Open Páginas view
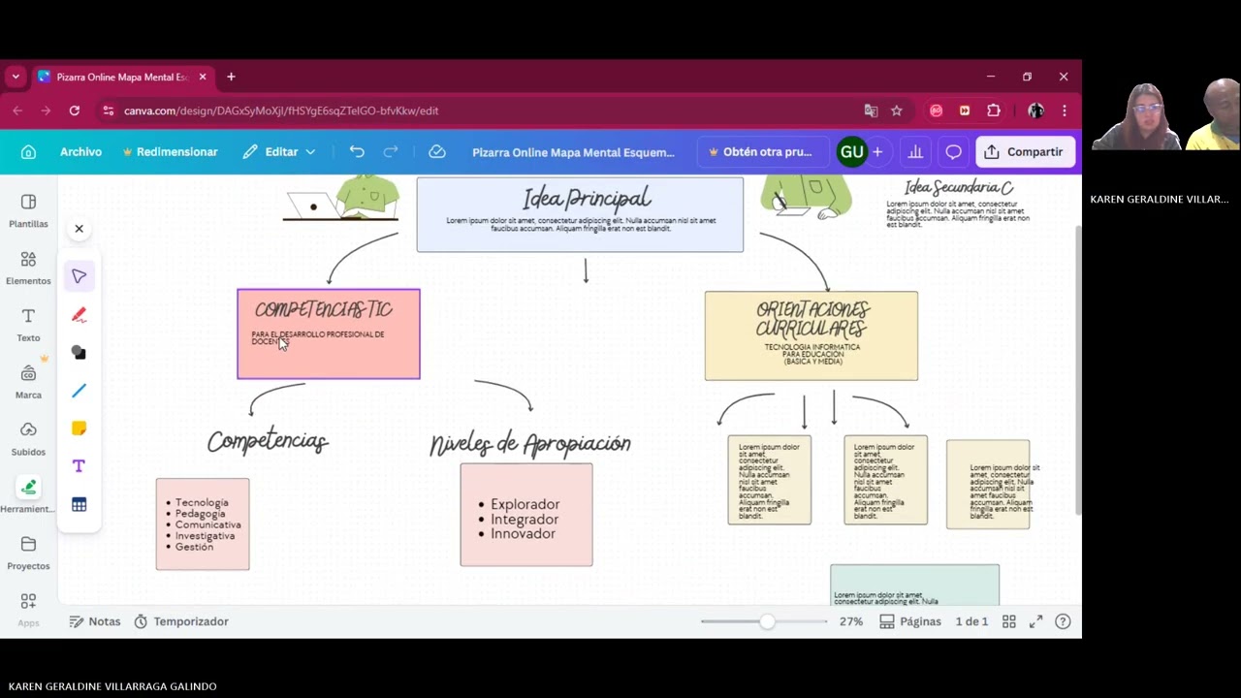 (x=910, y=621)
